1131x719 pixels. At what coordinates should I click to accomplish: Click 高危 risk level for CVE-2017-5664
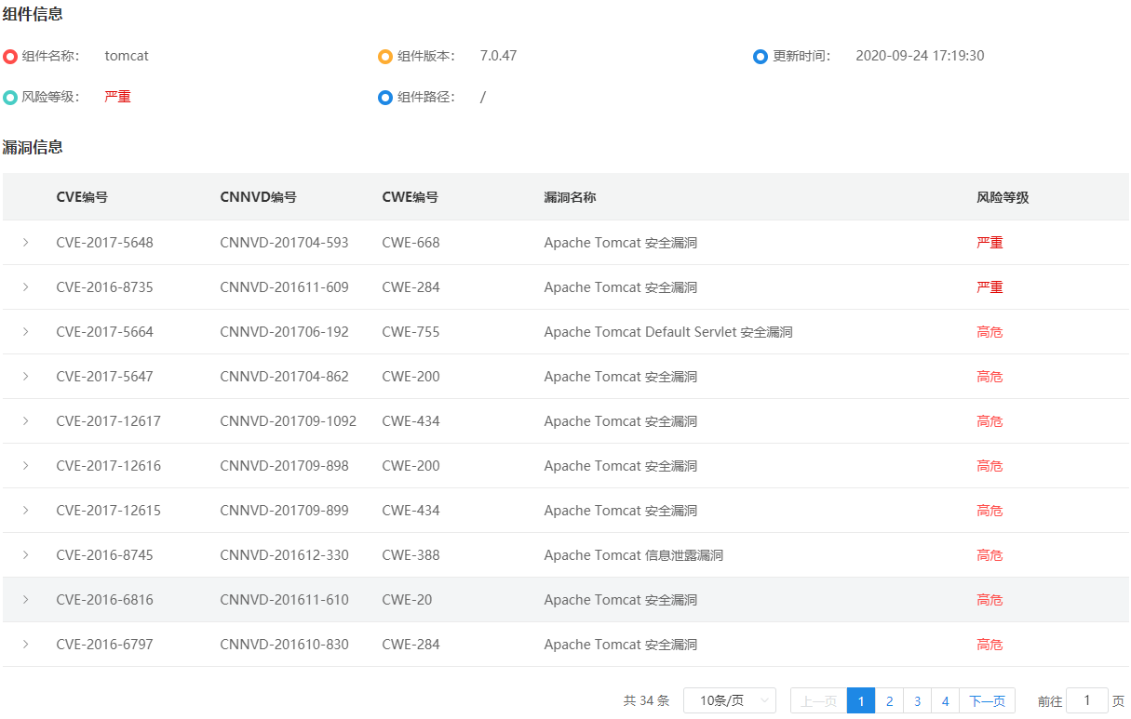click(x=990, y=332)
